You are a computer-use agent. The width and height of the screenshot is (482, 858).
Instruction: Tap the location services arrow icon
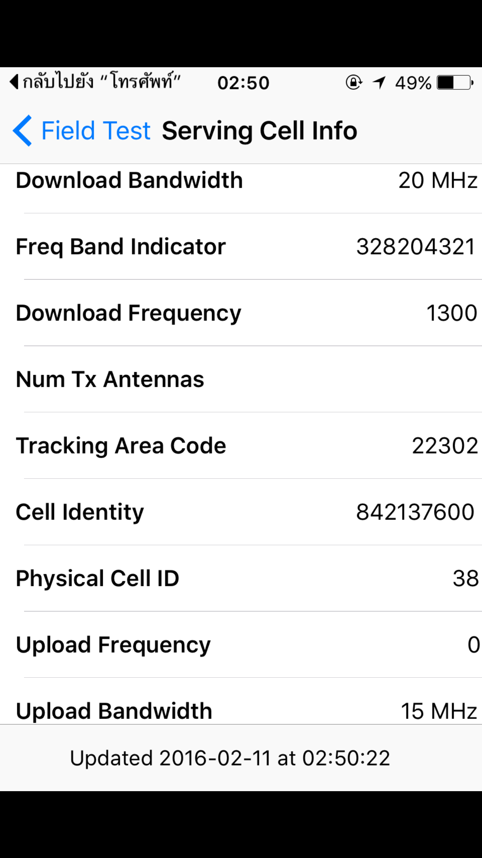[x=379, y=82]
